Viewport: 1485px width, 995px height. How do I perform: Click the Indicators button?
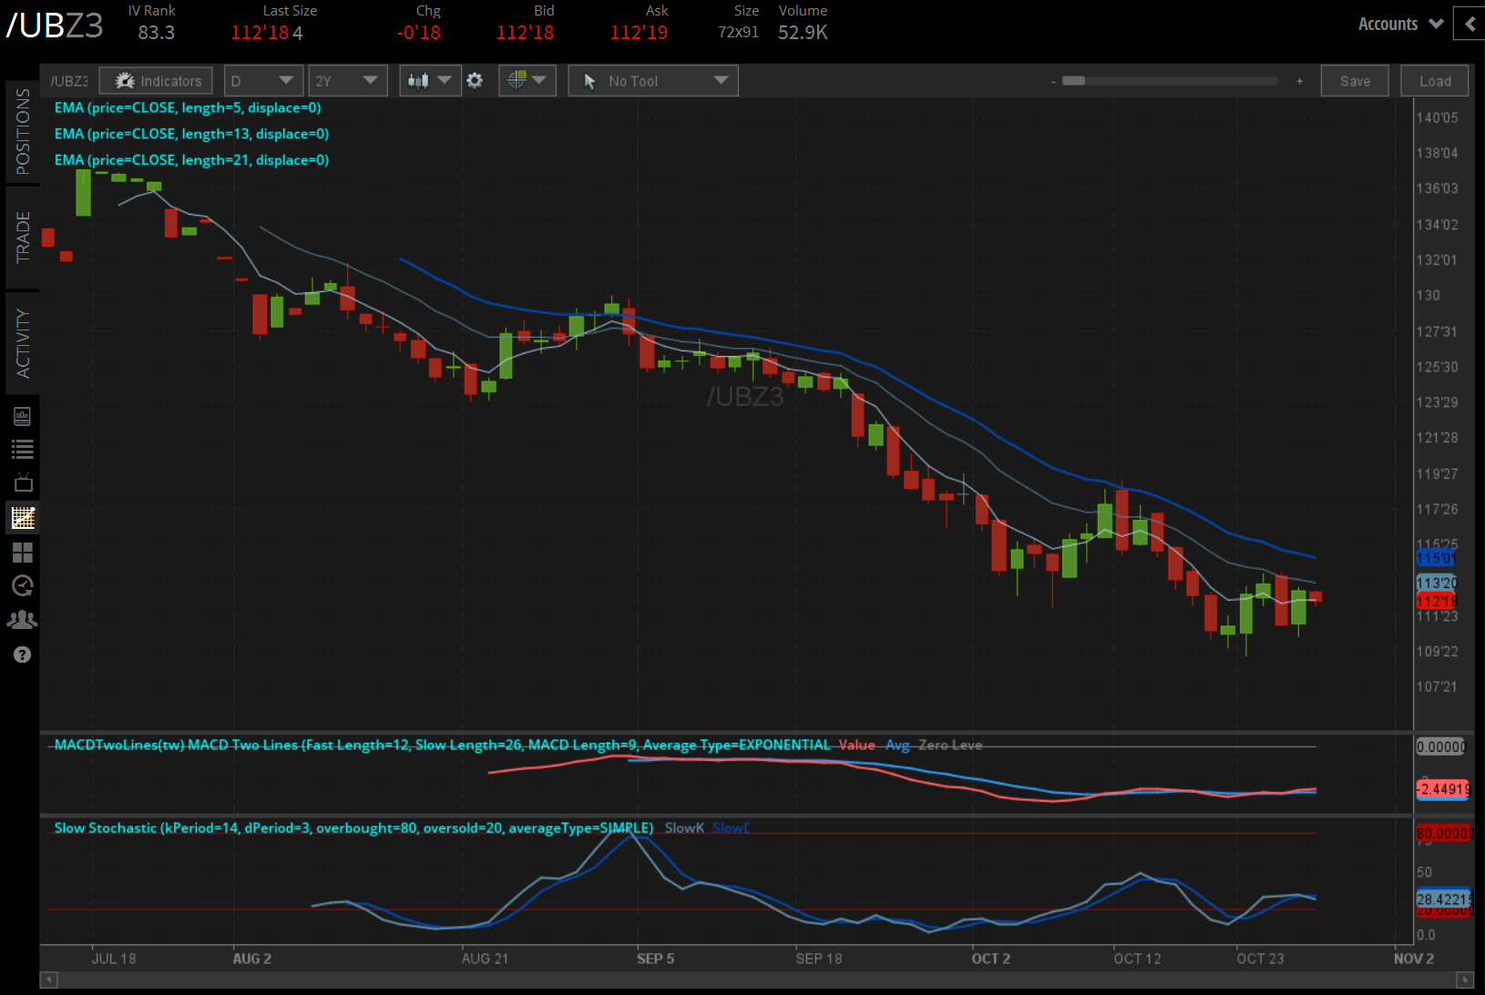(156, 81)
